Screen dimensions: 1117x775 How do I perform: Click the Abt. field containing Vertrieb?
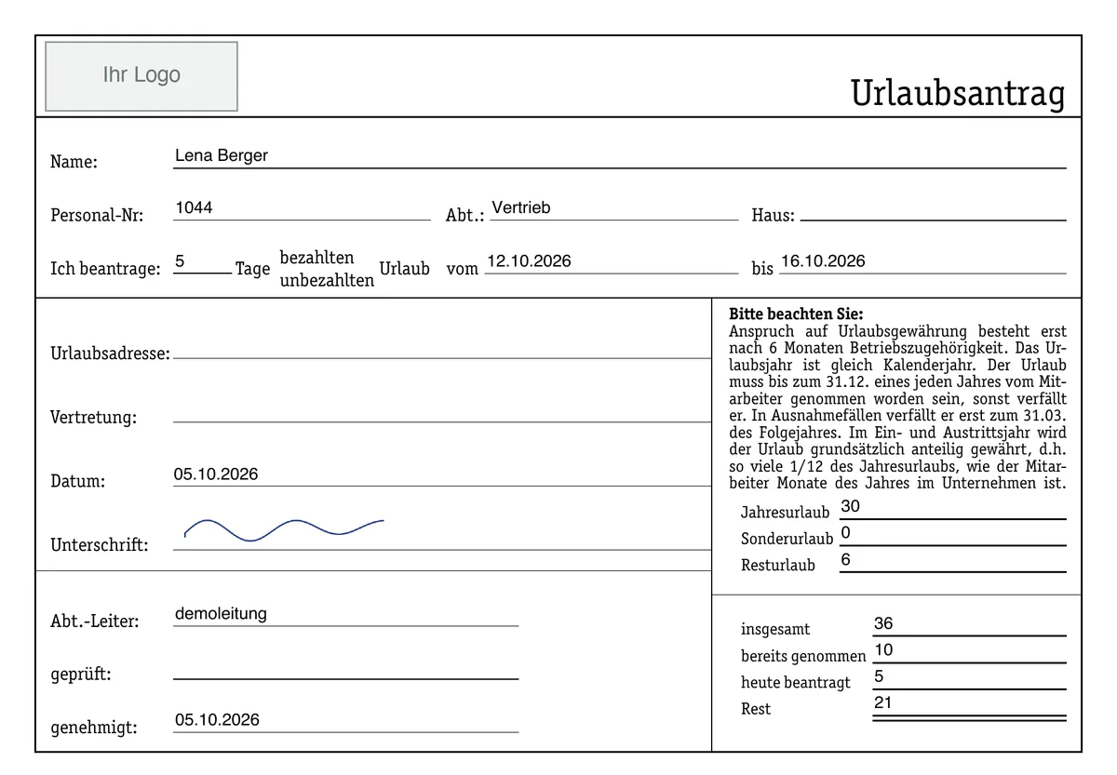point(614,208)
